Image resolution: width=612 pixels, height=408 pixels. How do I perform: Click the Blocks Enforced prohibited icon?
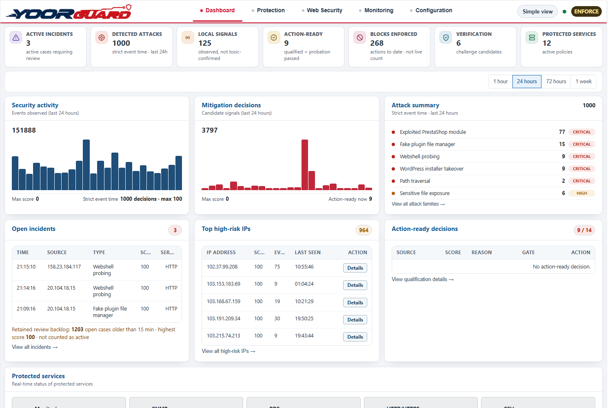coord(360,38)
